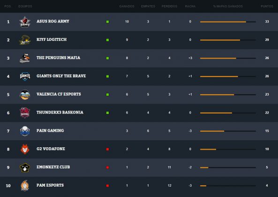The height and width of the screenshot is (197, 278).
Task: Open THE PENGUINS MAFIA team name
Action: coord(58,58)
